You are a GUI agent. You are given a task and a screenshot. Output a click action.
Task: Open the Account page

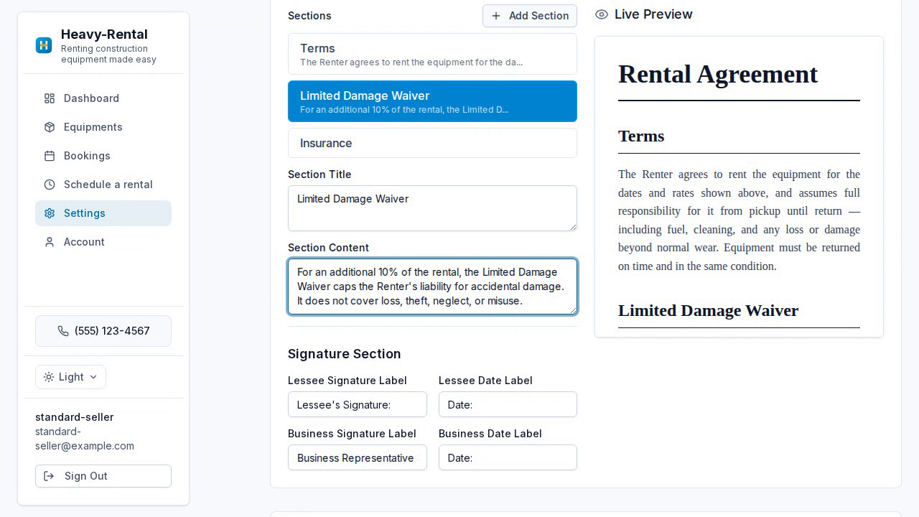click(103, 242)
